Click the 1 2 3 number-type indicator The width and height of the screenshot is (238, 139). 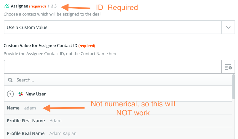tap(52, 6)
